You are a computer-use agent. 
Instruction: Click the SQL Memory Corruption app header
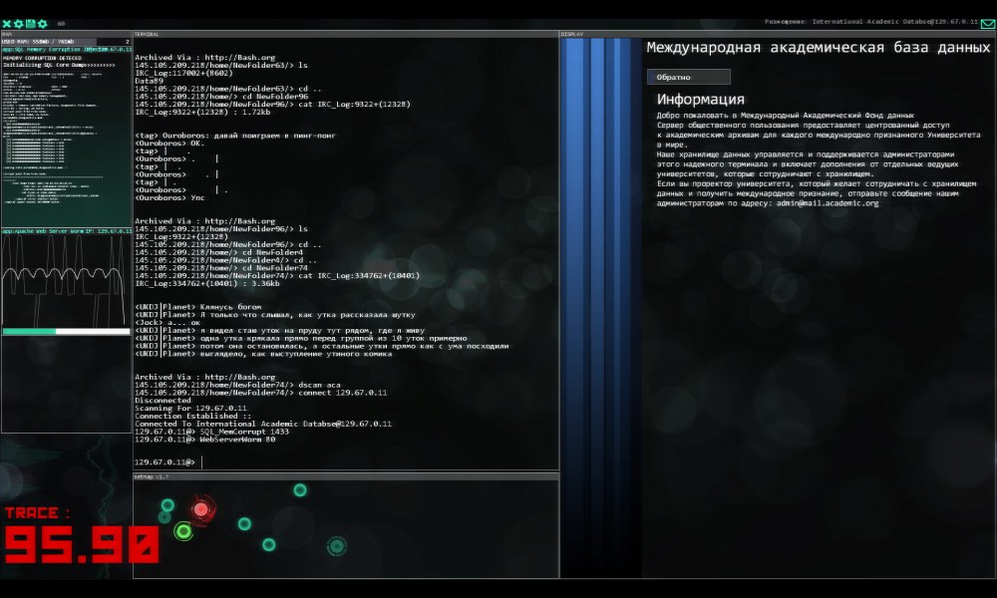coord(66,49)
